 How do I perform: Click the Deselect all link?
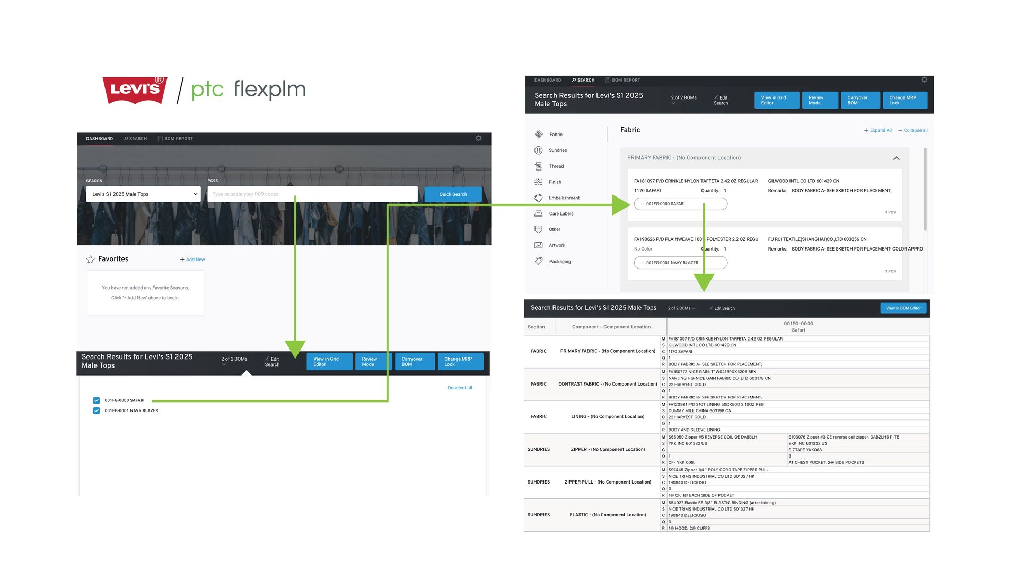tap(460, 388)
